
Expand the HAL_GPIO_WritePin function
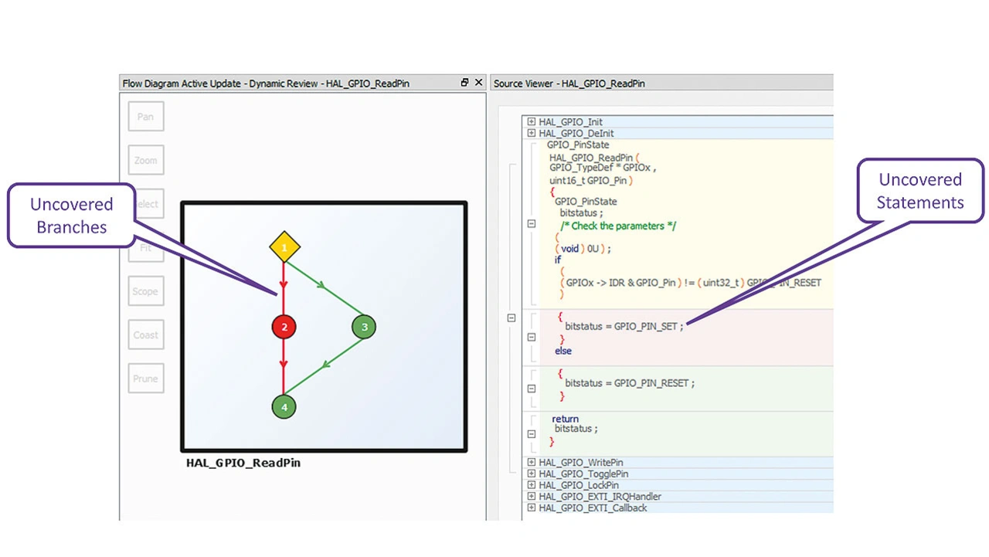pyautogui.click(x=531, y=463)
